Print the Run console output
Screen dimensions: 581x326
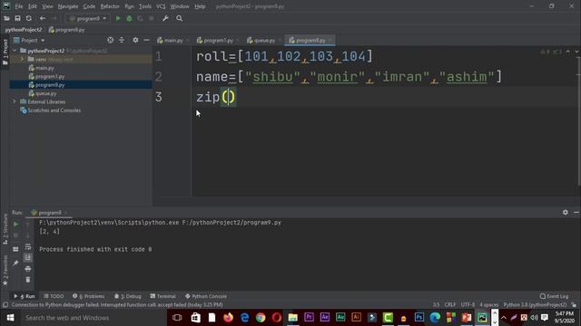point(28,269)
